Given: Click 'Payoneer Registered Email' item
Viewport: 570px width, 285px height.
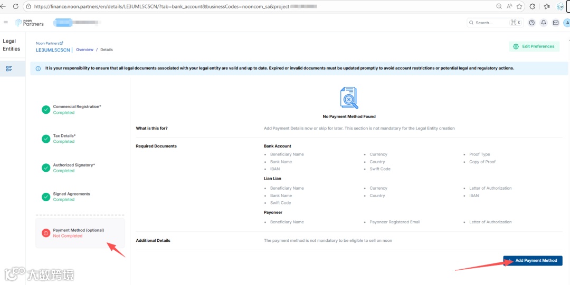Looking at the screenshot, I should click(x=395, y=222).
